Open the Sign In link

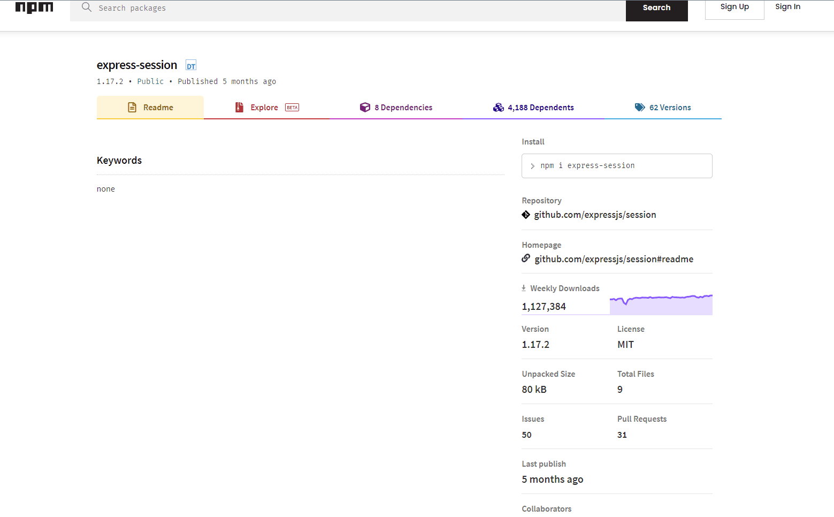pyautogui.click(x=787, y=7)
